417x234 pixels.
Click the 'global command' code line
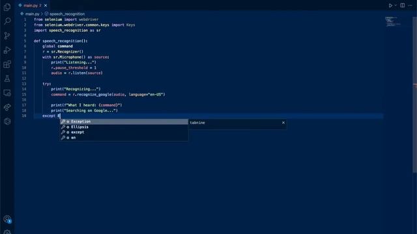[57, 46]
